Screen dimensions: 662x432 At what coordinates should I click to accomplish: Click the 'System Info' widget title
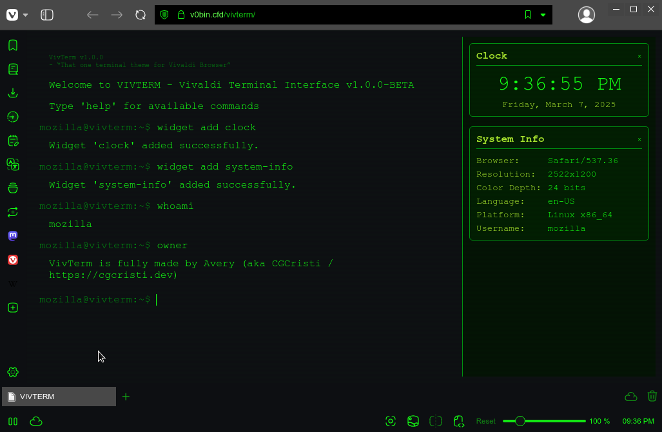pos(510,139)
